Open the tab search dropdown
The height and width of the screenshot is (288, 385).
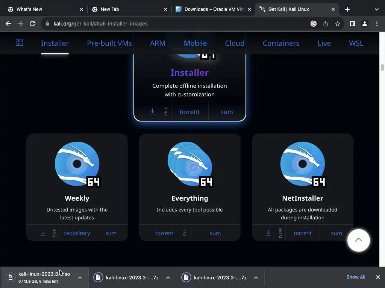tap(377, 9)
